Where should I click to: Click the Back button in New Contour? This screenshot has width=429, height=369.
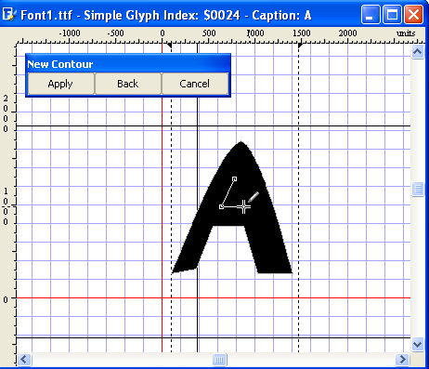[128, 84]
